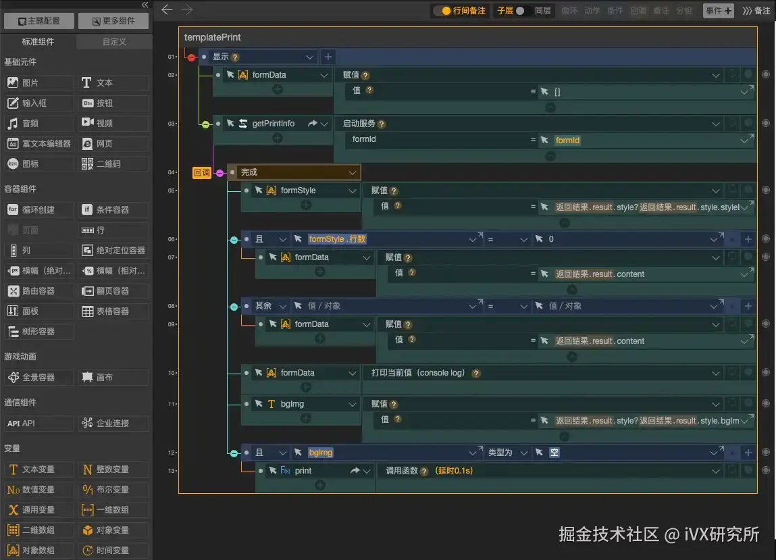Create an 整数变量 integer variable
Viewport: 776px width, 560px height.
point(113,469)
